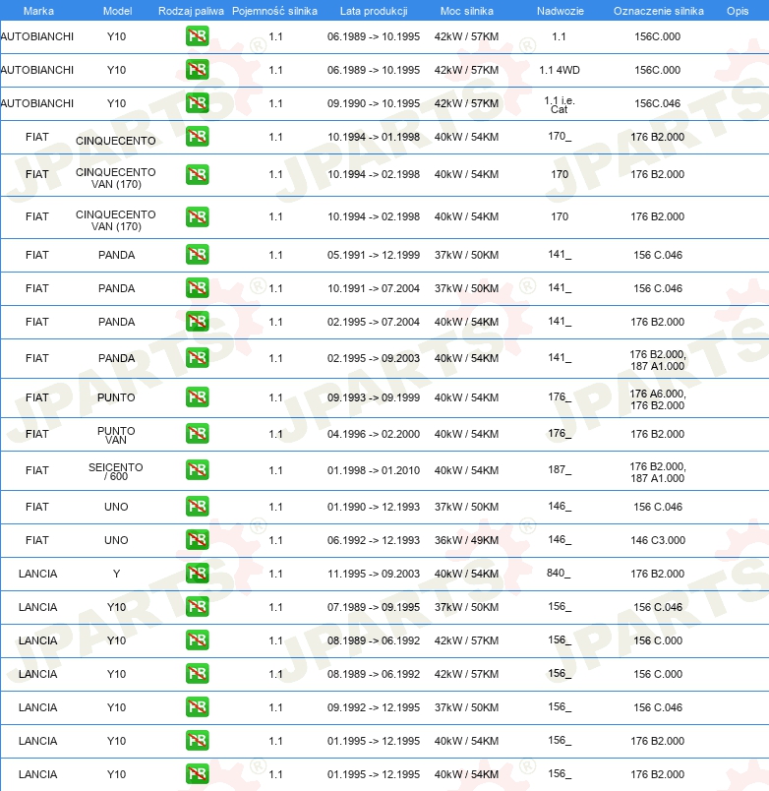Click fuel icon in Panda 02.1995 -> 09.2003 row
Image resolution: width=769 pixels, height=791 pixels.
[197, 358]
